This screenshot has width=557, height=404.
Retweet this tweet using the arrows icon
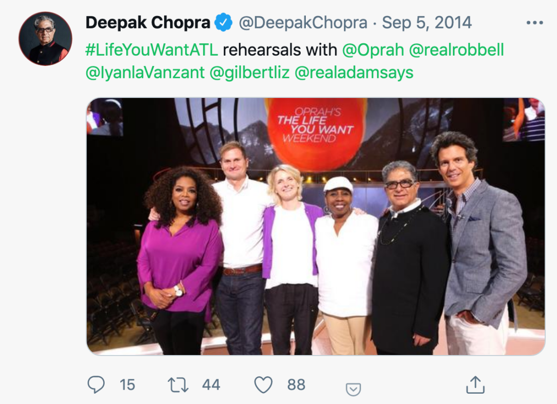(x=178, y=384)
